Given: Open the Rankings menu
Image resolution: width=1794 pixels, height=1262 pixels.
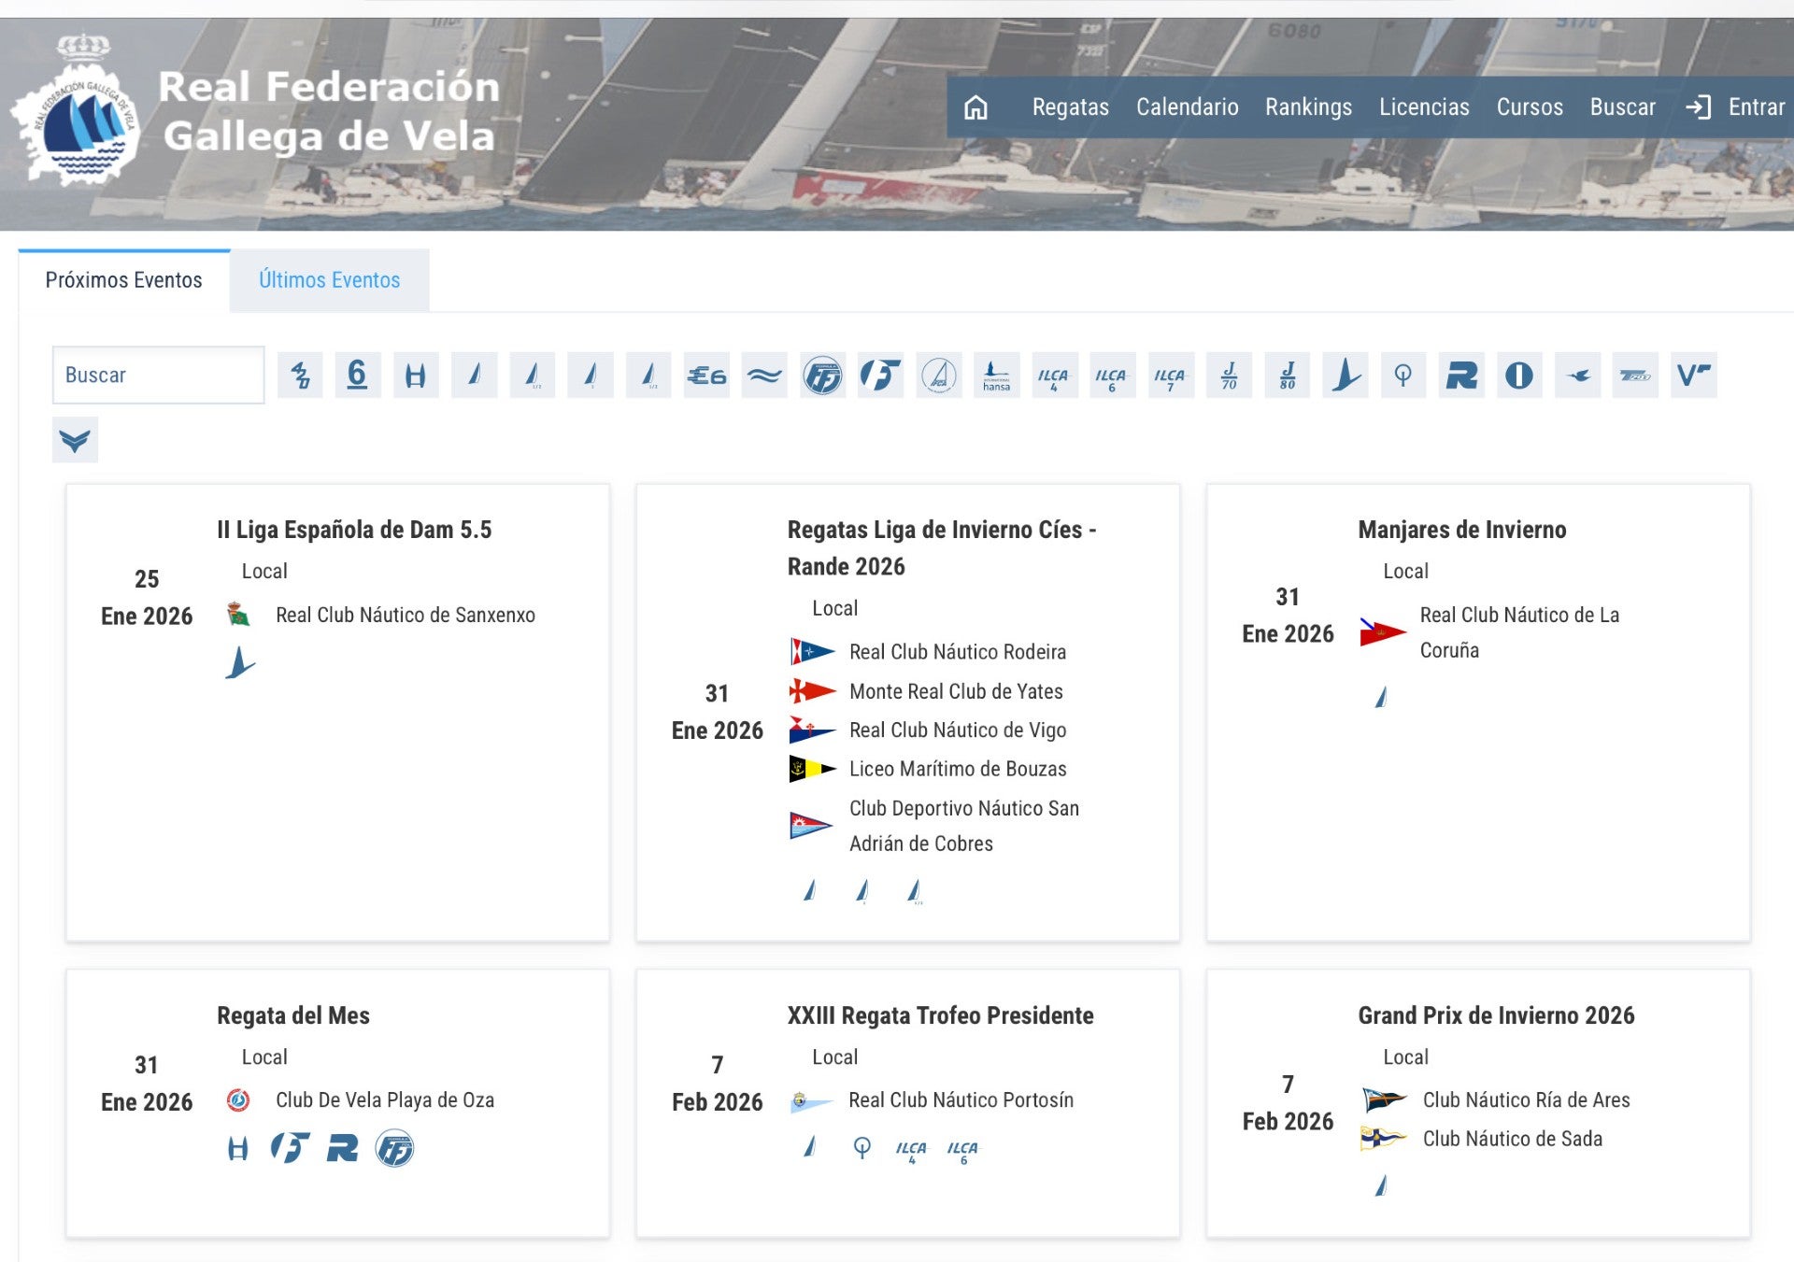Looking at the screenshot, I should 1308,107.
